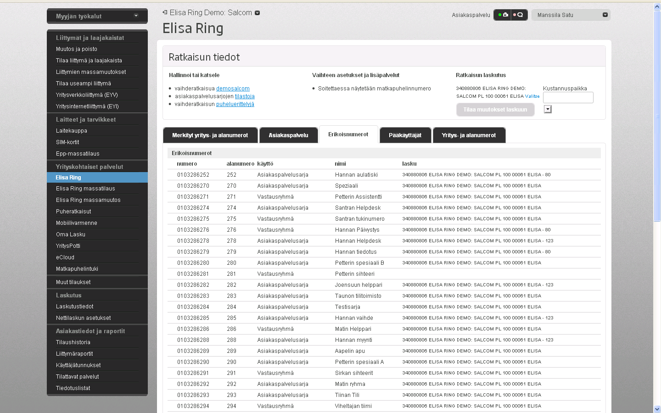This screenshot has height=413, width=661.
Task: Open Matkapuhelintuki in sidebar
Action: coord(77,269)
